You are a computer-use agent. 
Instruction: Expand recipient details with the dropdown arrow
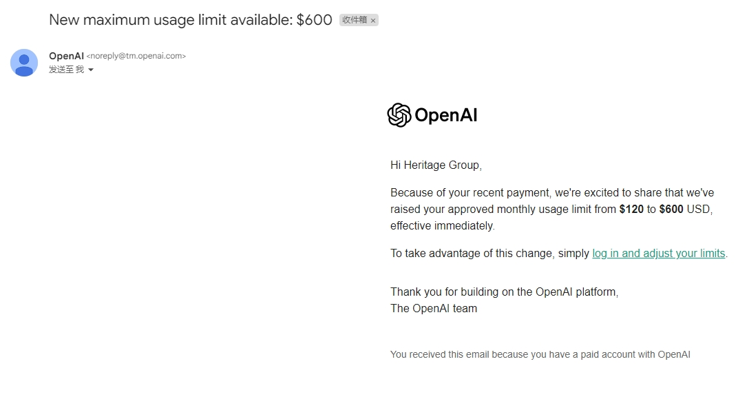click(x=91, y=70)
